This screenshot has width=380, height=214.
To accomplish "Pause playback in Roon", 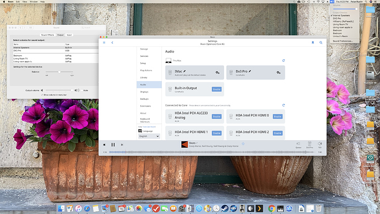I will [113, 145].
